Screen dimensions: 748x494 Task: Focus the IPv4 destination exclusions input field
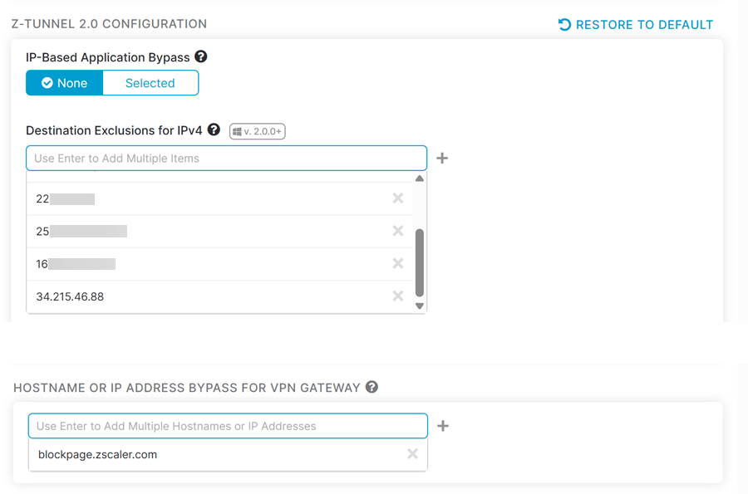[226, 158]
